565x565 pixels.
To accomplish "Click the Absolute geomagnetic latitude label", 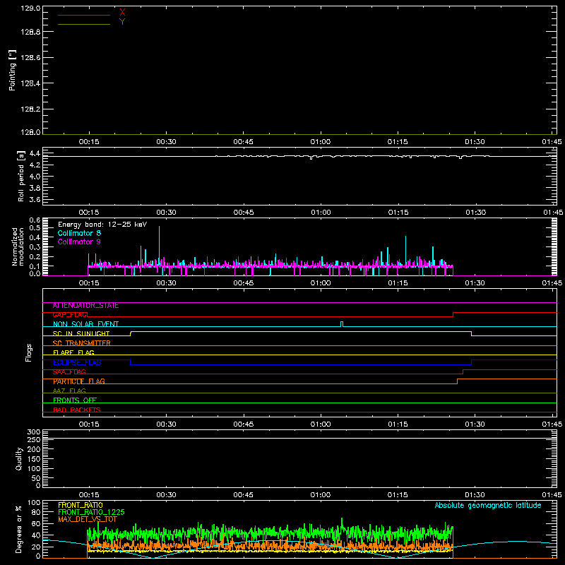I will click(488, 505).
